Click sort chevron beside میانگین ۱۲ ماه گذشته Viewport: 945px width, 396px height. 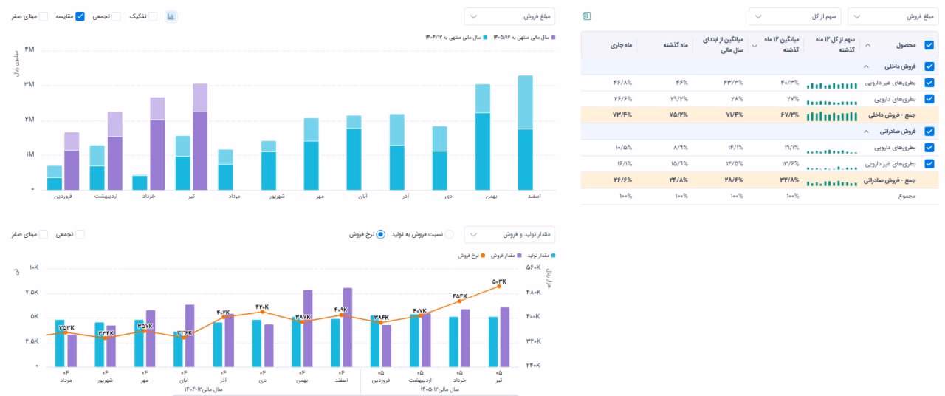click(x=754, y=45)
